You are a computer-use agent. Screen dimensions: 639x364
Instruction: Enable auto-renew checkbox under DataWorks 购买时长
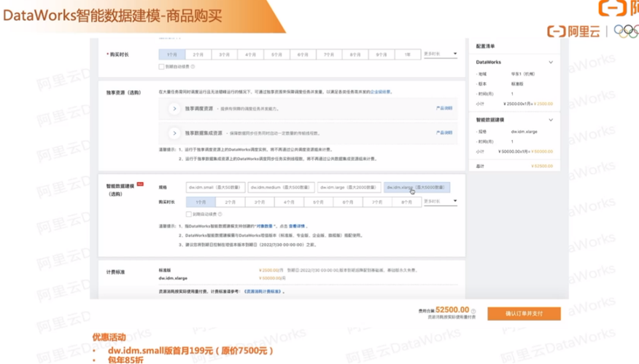(161, 67)
